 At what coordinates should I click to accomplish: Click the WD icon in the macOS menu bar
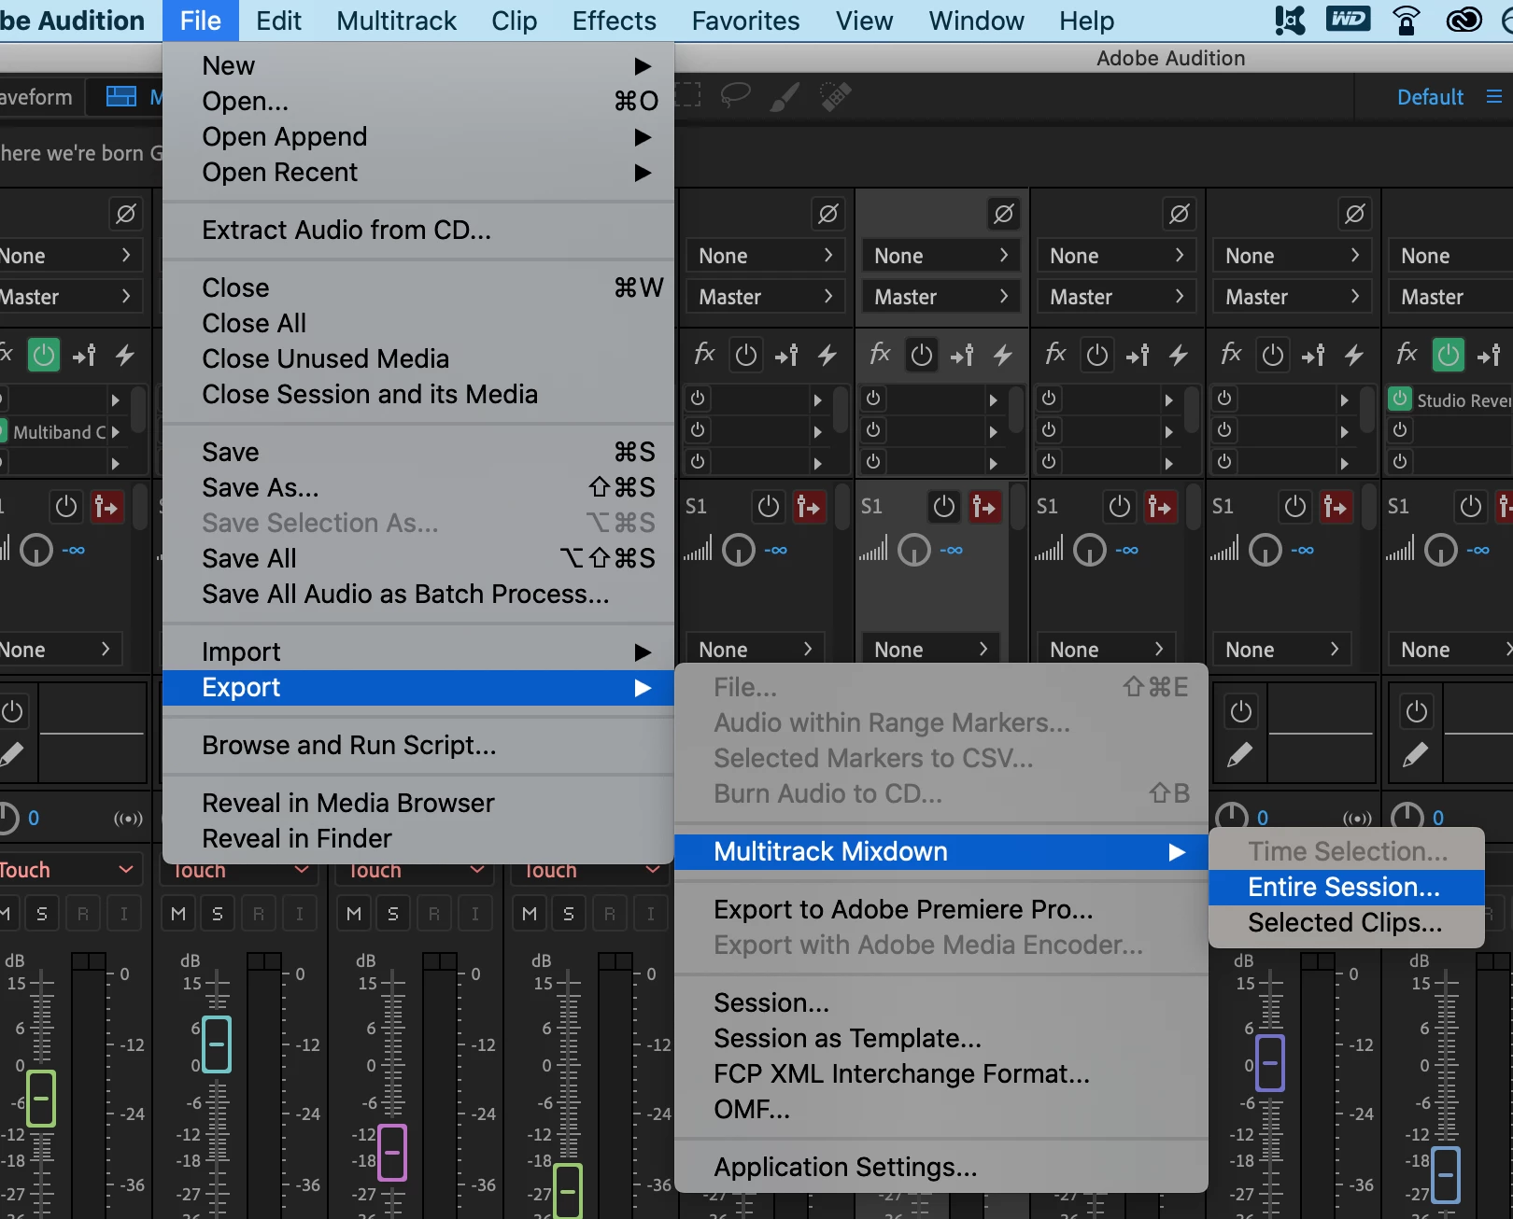1349,20
